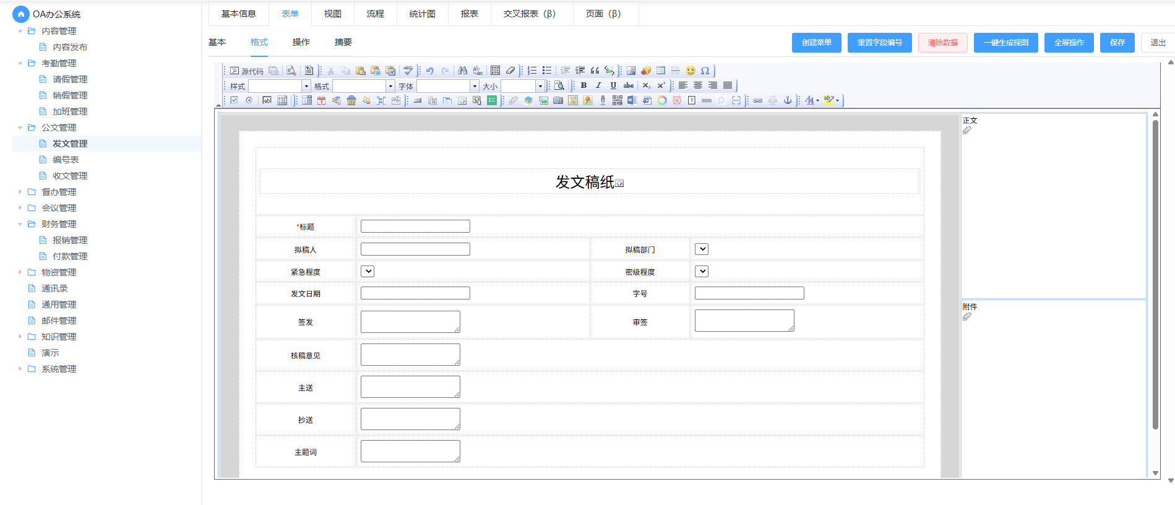Click the paperclip attachment icon in toolbar

tap(514, 100)
